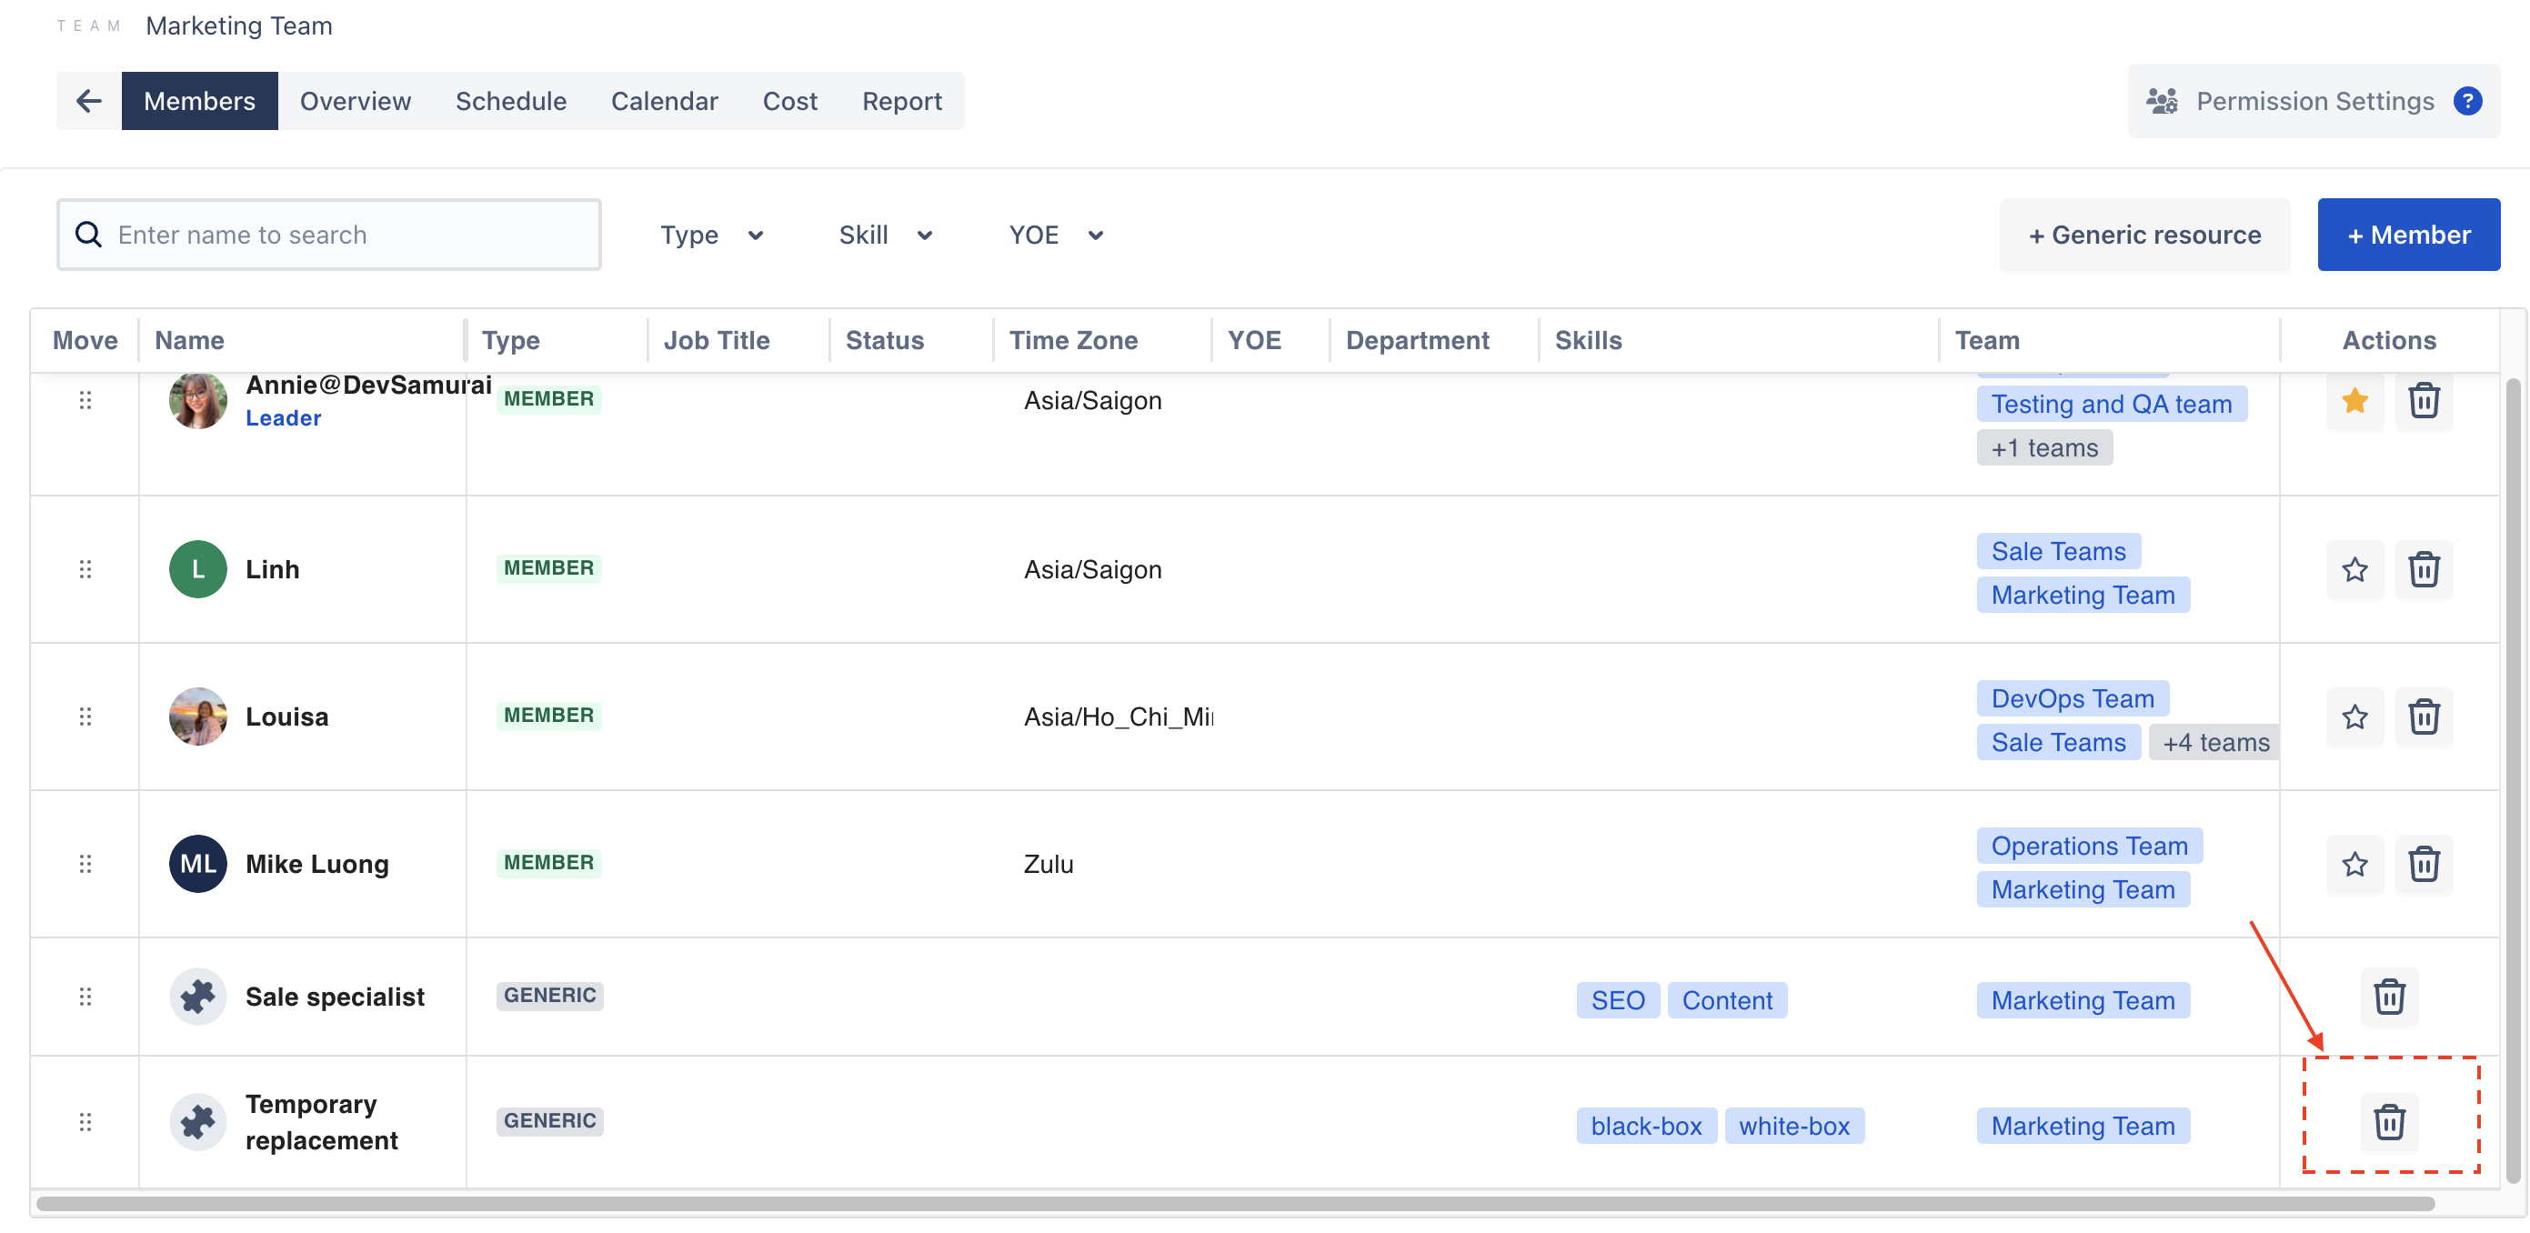Click the star icon for Mike Luong
Screen dimensions: 2530x1233
point(2354,862)
